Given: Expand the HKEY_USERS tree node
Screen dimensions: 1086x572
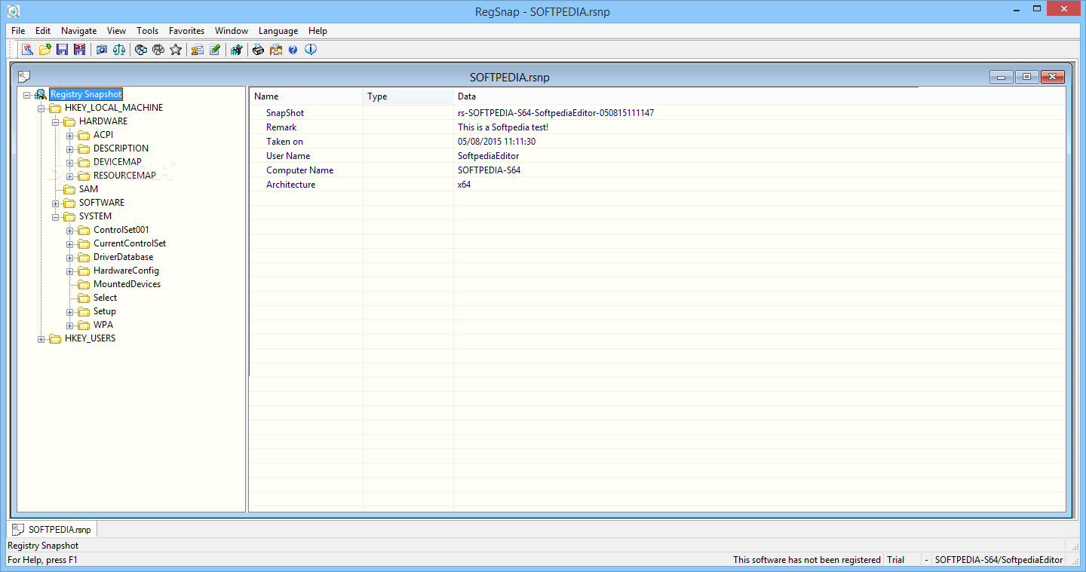Looking at the screenshot, I should [41, 339].
